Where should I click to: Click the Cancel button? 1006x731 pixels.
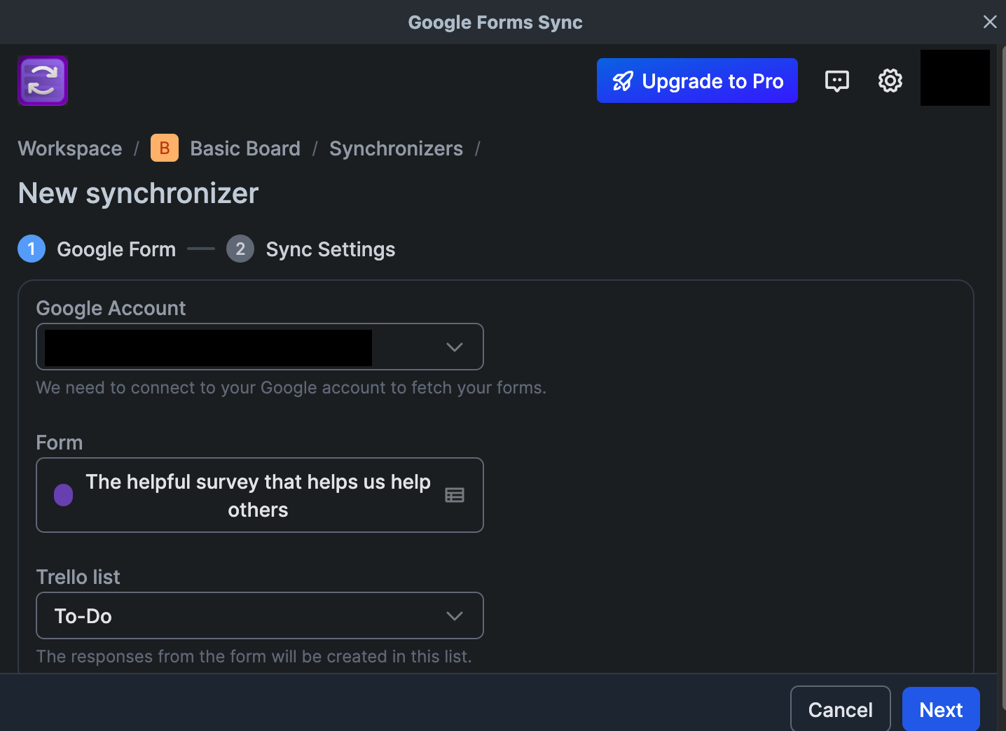point(840,709)
